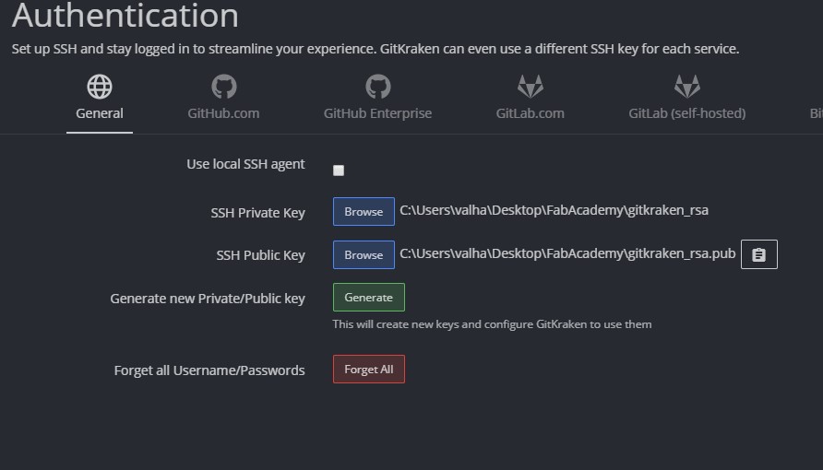Browse for the SSH Private Key

pyautogui.click(x=364, y=212)
